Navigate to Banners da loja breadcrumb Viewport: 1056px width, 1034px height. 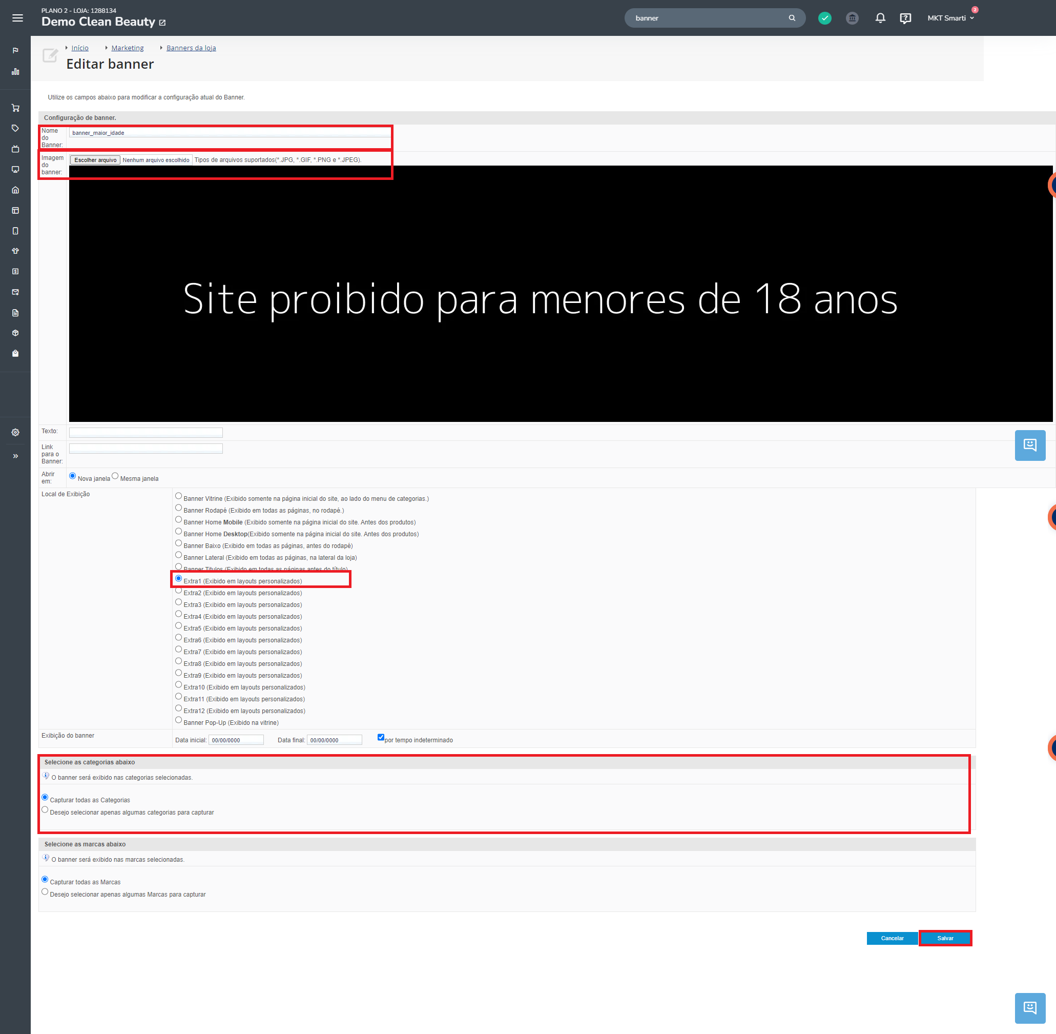pos(191,48)
